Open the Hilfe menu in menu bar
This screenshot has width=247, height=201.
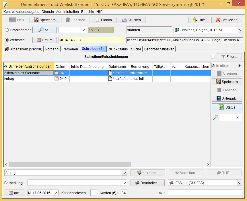point(100,12)
